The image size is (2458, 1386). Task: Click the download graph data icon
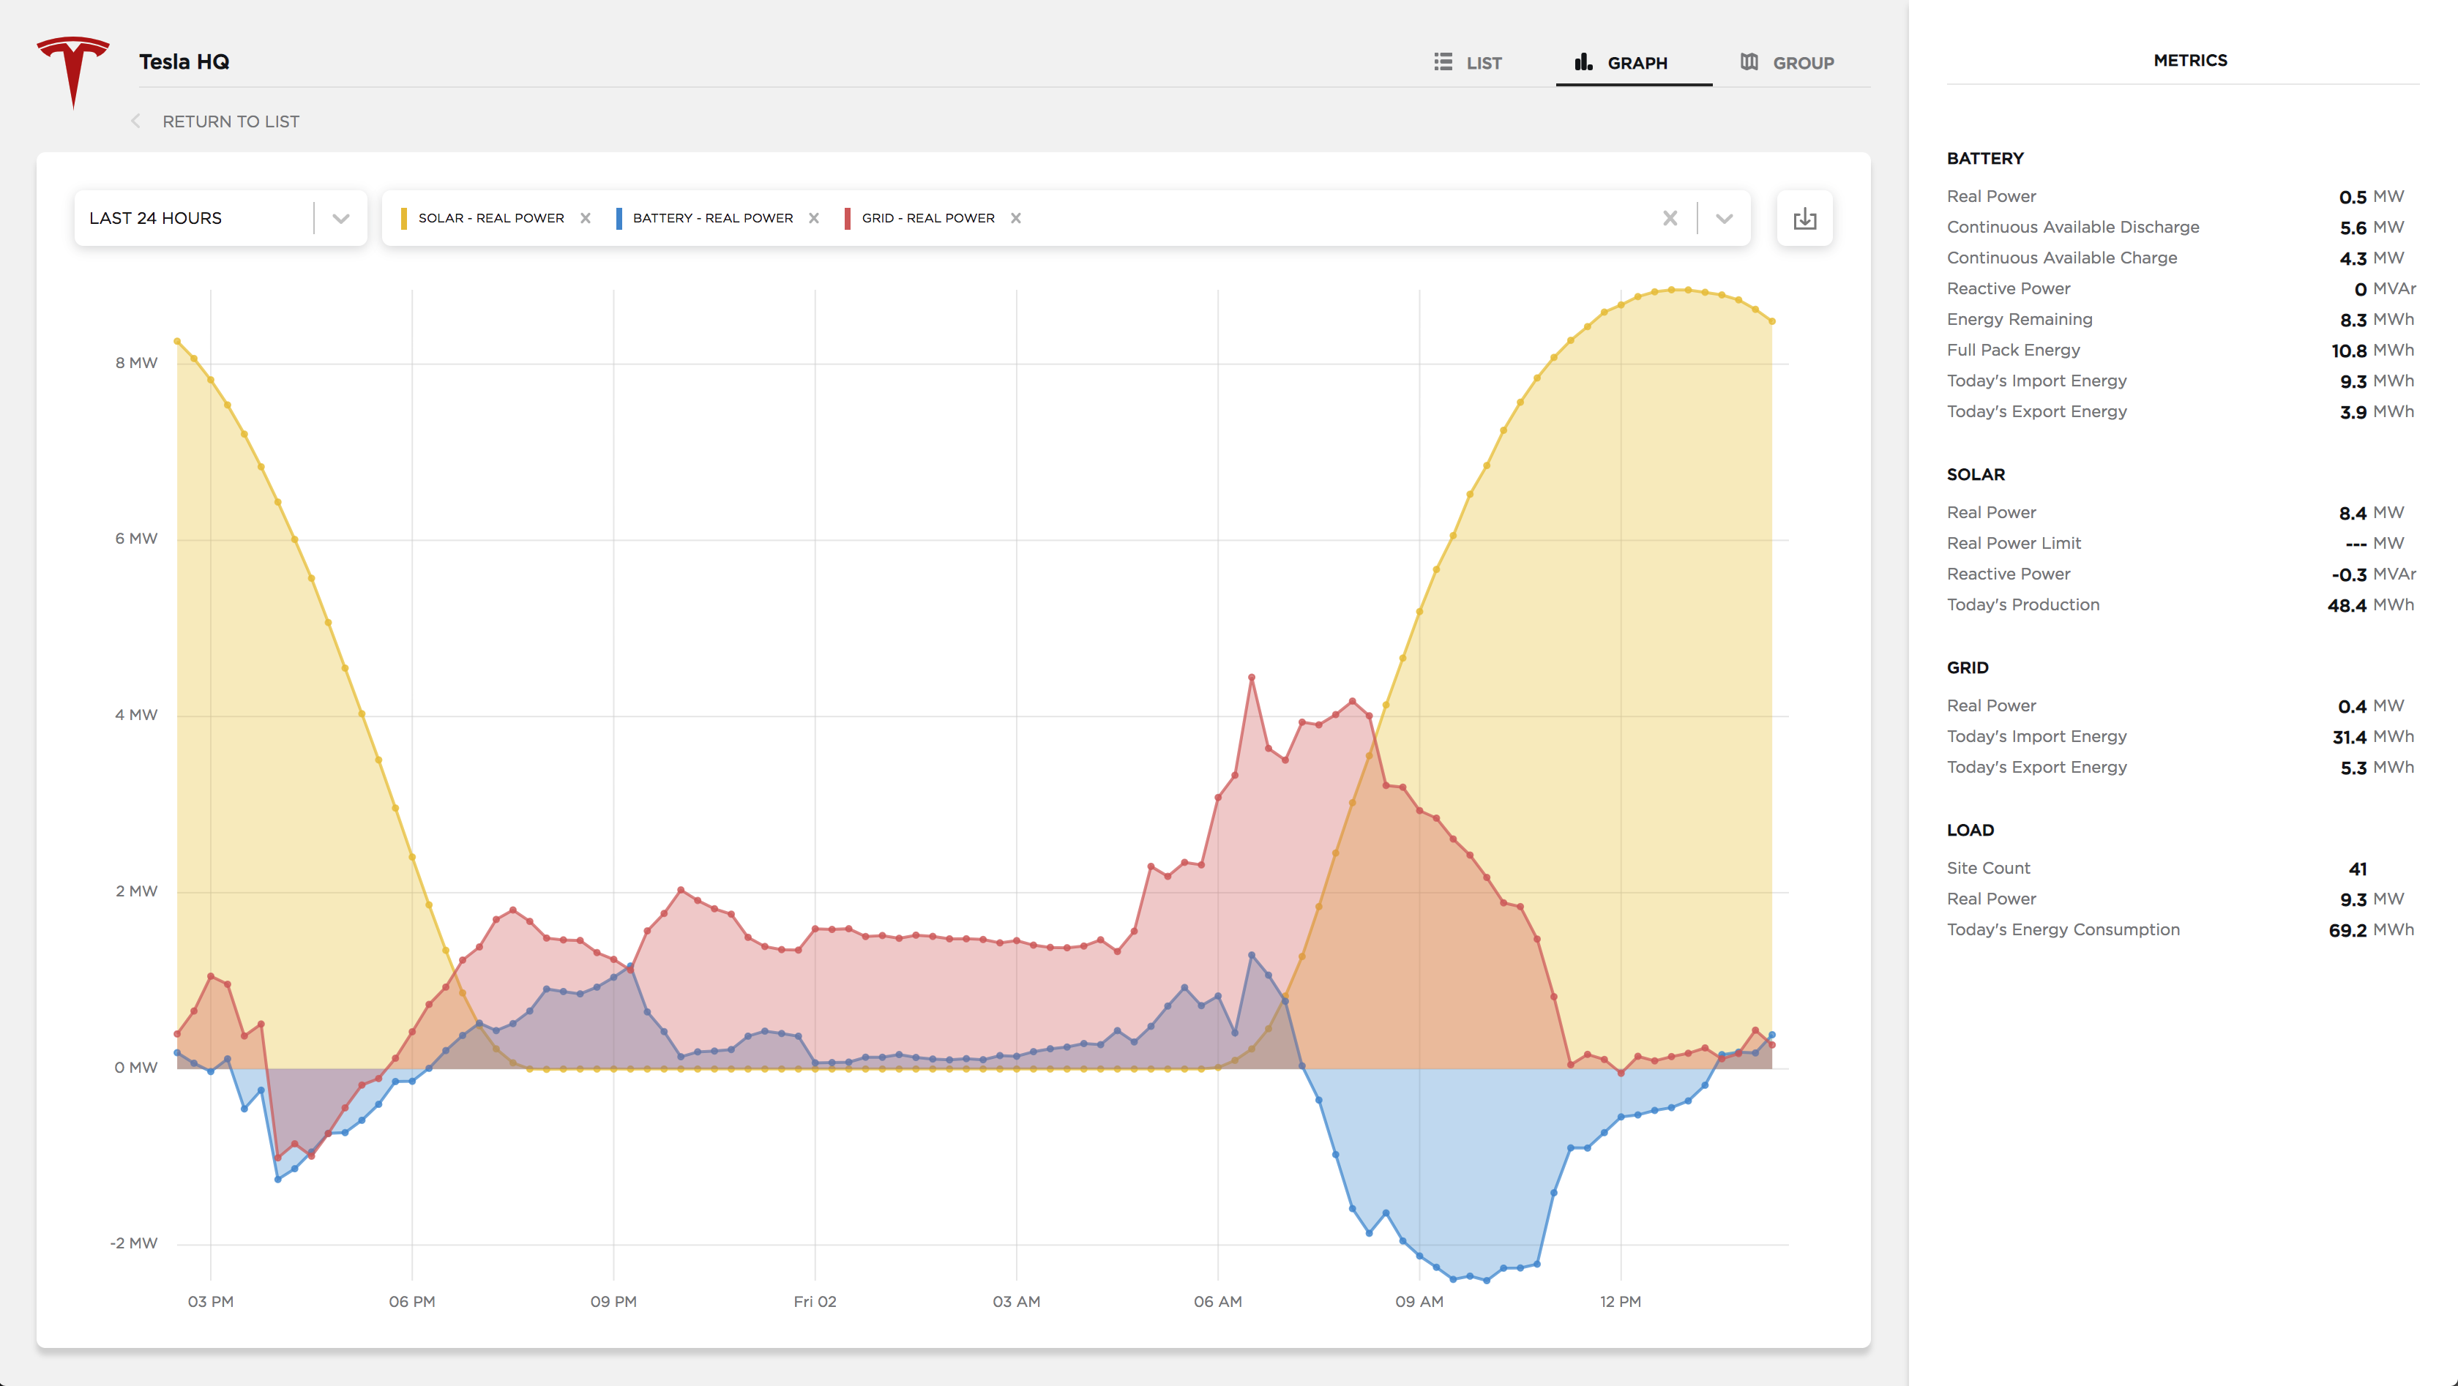(x=1804, y=217)
